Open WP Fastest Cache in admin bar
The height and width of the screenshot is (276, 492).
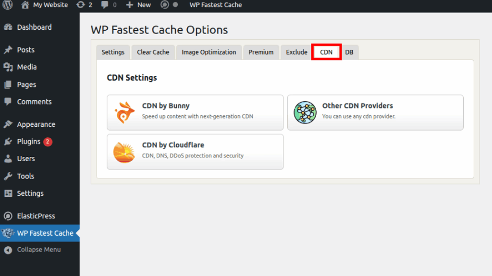pos(216,5)
